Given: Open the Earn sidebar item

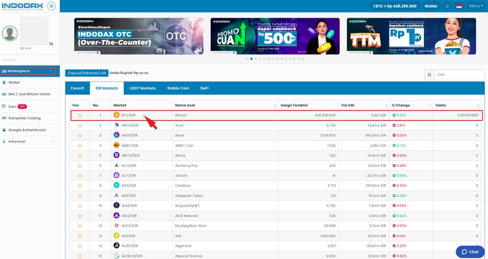Looking at the screenshot, I should (x=29, y=106).
